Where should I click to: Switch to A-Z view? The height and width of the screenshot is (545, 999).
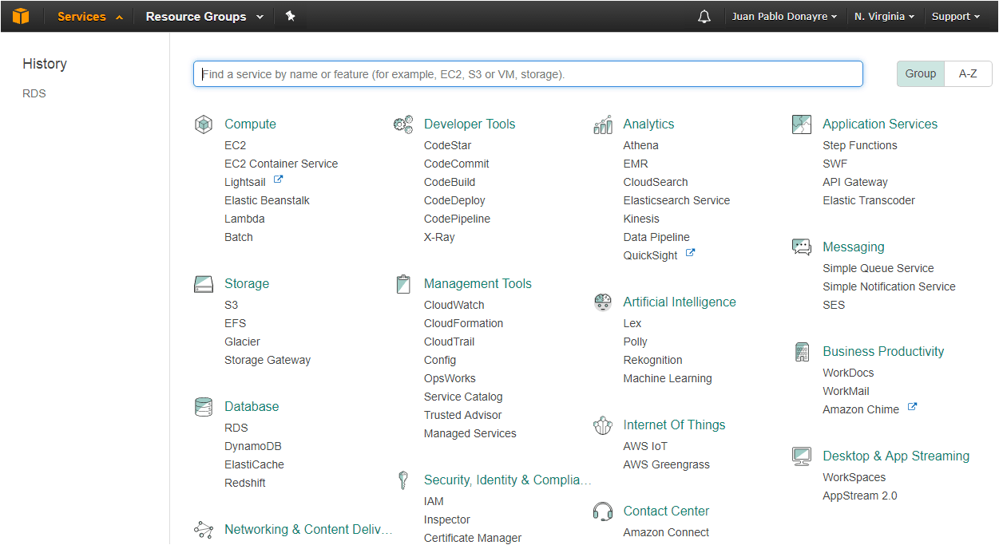[x=968, y=73]
